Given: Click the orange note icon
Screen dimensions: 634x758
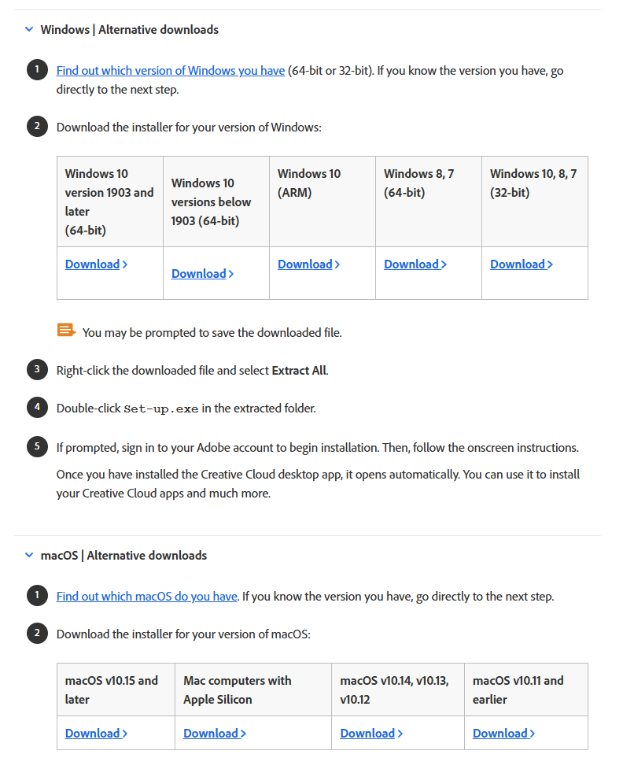Looking at the screenshot, I should tap(66, 331).
